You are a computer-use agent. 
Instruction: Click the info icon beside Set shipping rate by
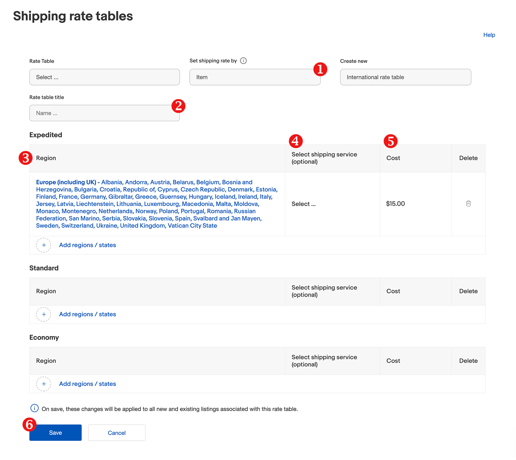tap(244, 61)
